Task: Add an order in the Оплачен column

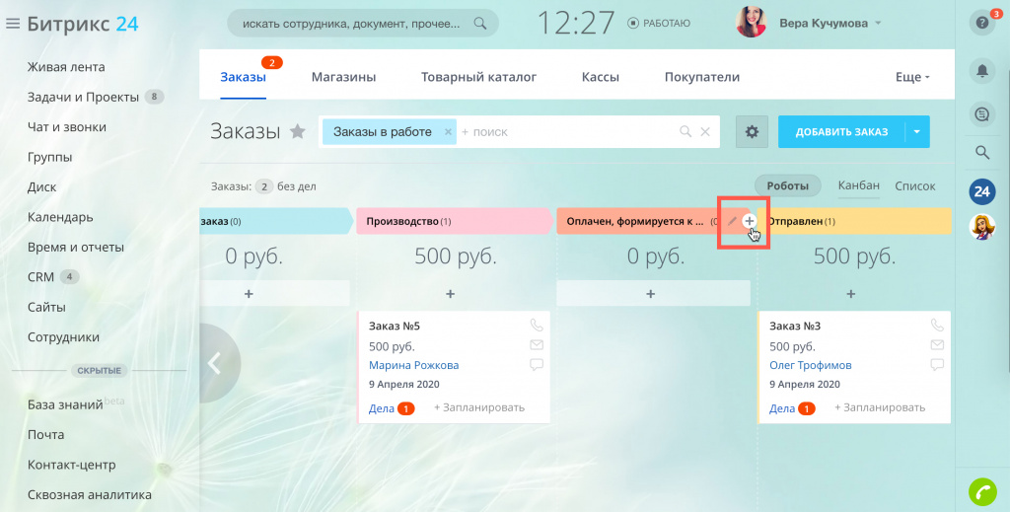Action: 651,294
